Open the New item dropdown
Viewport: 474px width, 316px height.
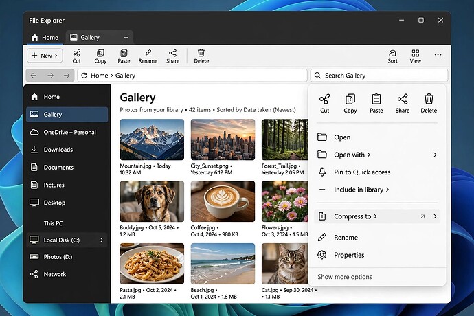[45, 56]
